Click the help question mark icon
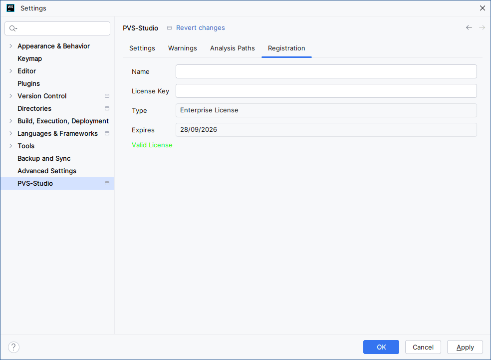Screen dimensions: 491x360 pos(13,347)
